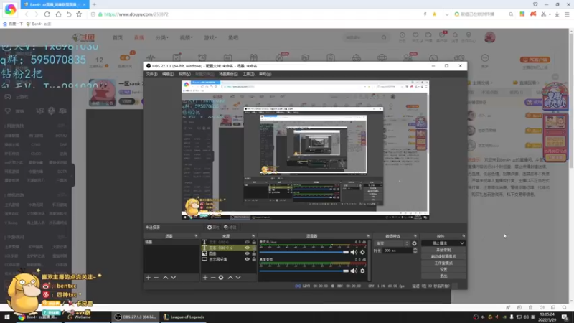Screen dimensions: 574x323
Task: Enable Studio Mode in OBS controls
Action: tap(443, 263)
